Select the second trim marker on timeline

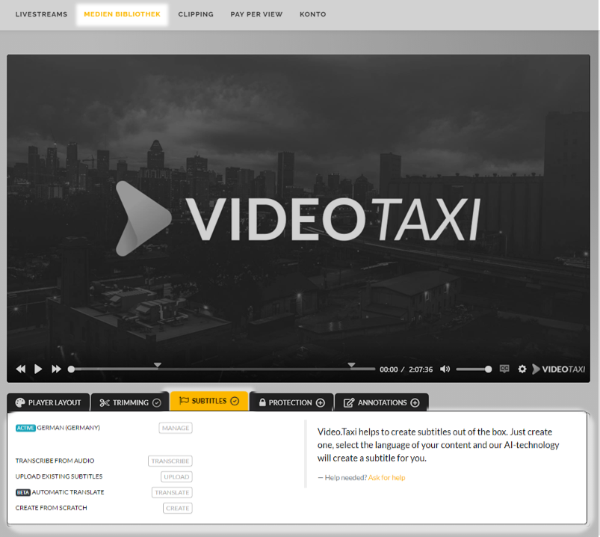point(351,365)
